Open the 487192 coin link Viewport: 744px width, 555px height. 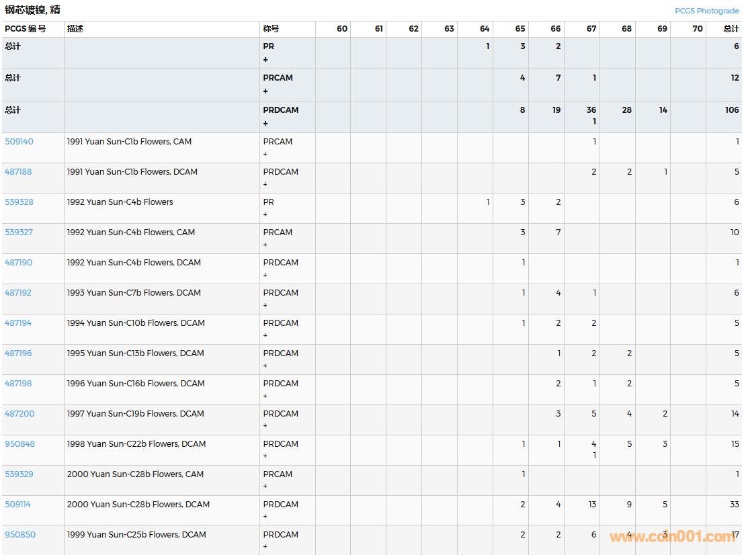(x=18, y=293)
